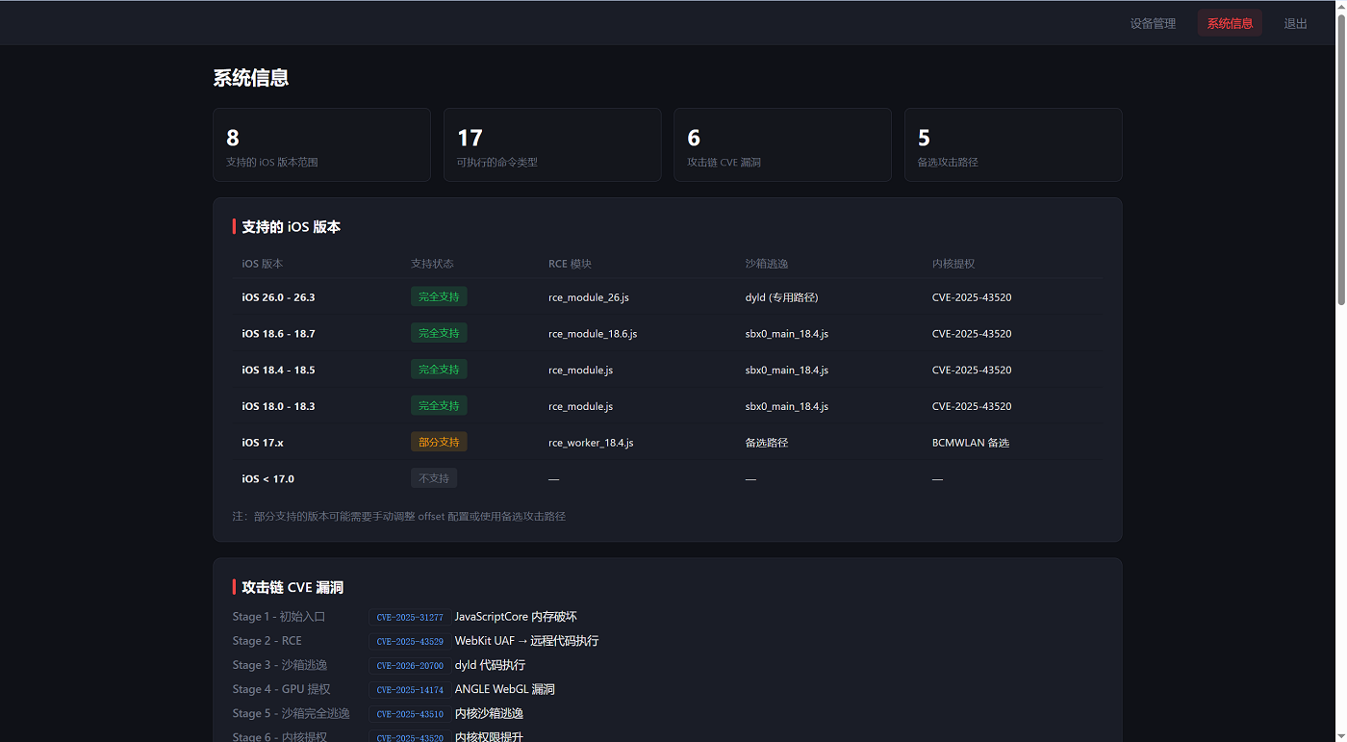
Task: Click the CVE-2025-31277 tag in Stage 1
Action: [x=410, y=617]
